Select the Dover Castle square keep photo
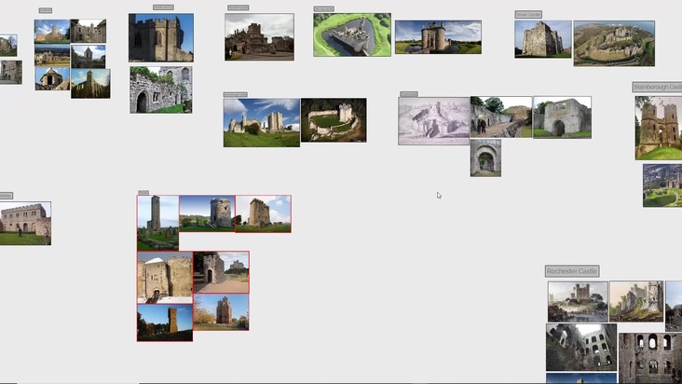Image resolution: width=682 pixels, height=384 pixels. click(542, 39)
